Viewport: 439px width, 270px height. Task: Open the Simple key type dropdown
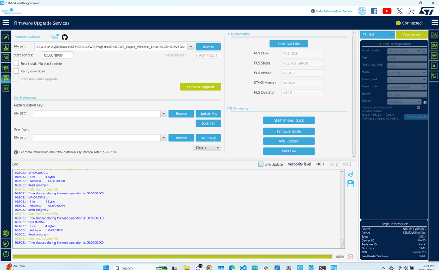[207, 148]
